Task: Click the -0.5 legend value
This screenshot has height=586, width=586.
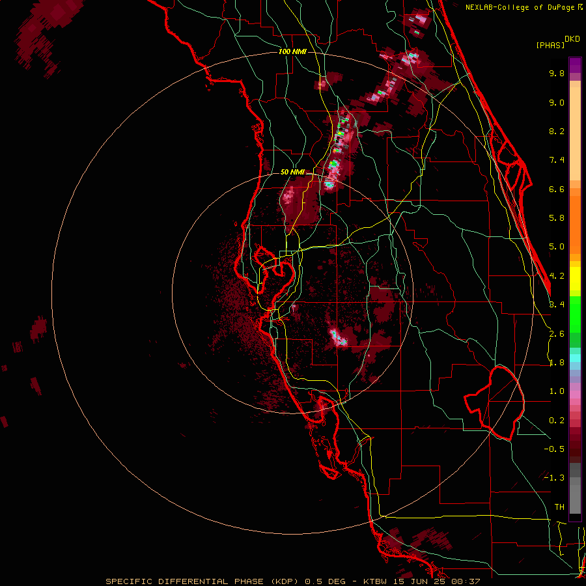Action: [x=554, y=449]
